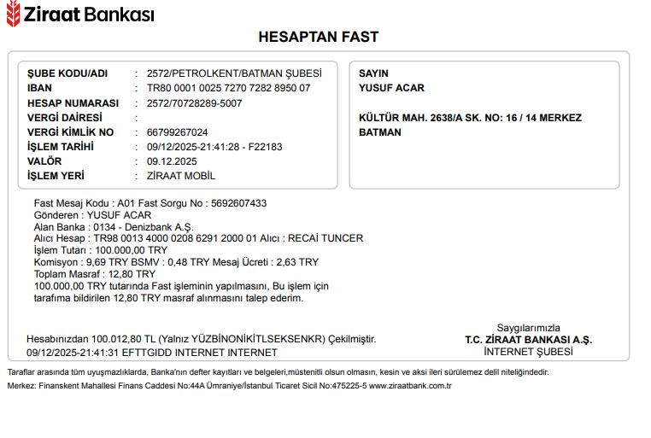Select account number 2572/70728289-5007
The height and width of the screenshot is (438, 651).
pyautogui.click(x=194, y=103)
